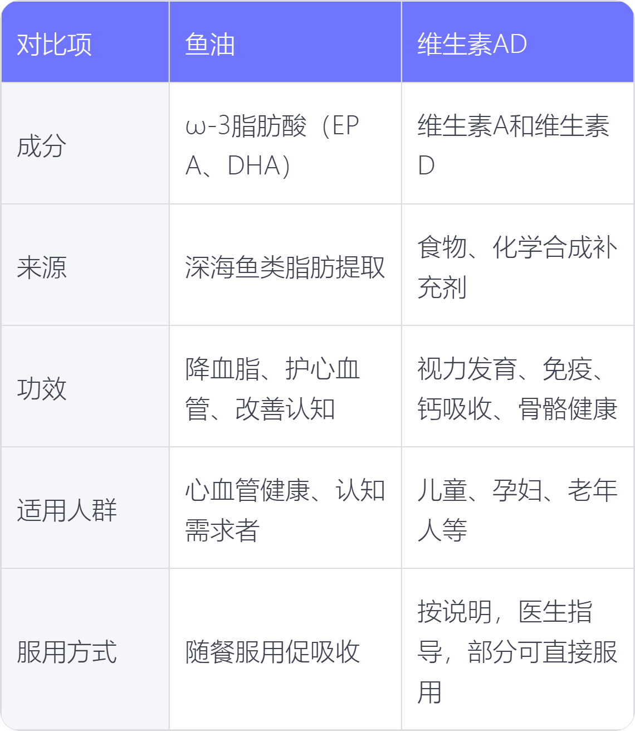
Task: Click the ω-3脂肪酸 ingredient cell
Action: (x=285, y=144)
